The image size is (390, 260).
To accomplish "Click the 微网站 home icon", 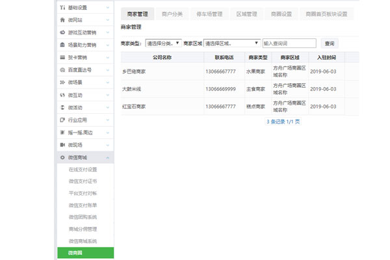I will pyautogui.click(x=62, y=20).
